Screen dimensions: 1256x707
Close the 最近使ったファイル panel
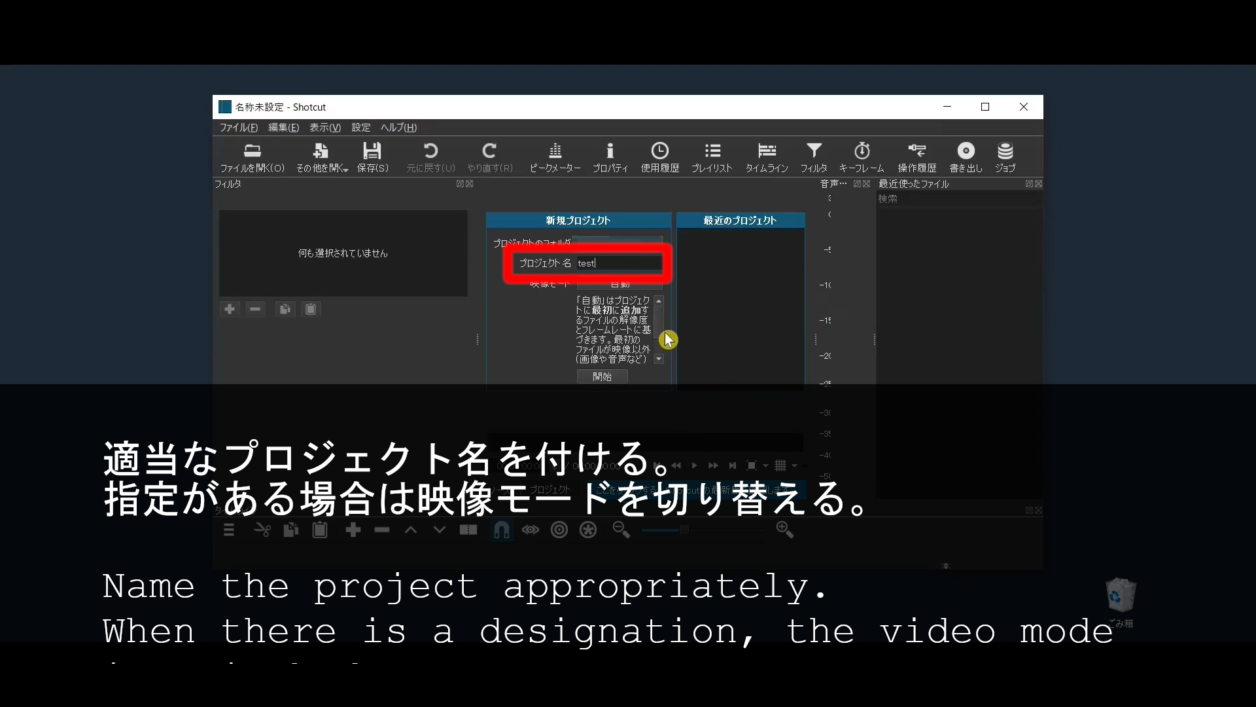[1038, 184]
